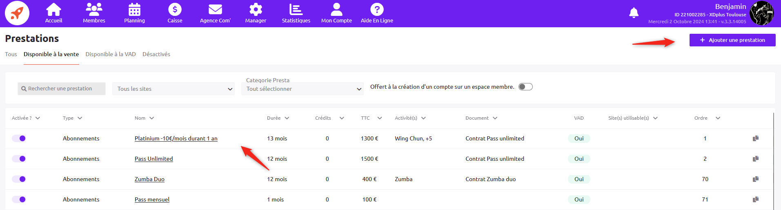Expand the Categorie Presta dropdown
This screenshot has height=210, width=781.
(x=303, y=89)
